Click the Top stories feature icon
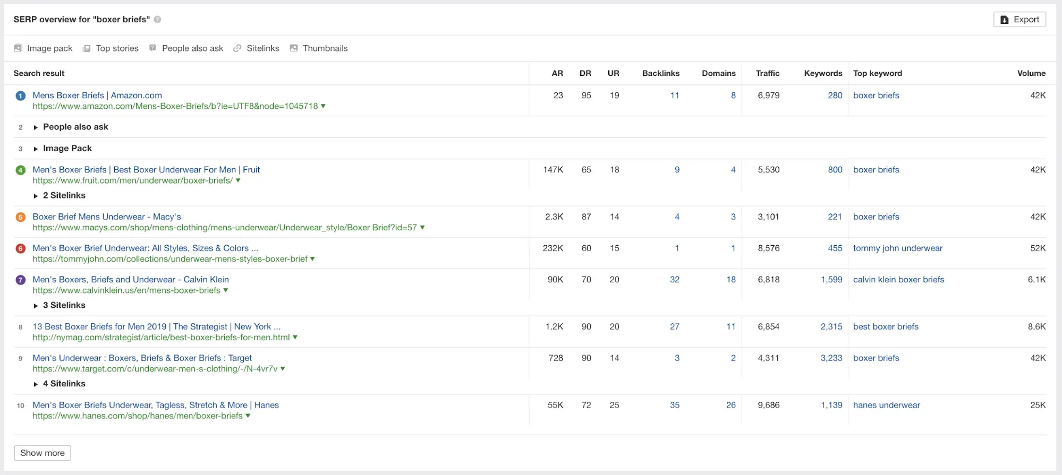The height and width of the screenshot is (475, 1062). [87, 48]
